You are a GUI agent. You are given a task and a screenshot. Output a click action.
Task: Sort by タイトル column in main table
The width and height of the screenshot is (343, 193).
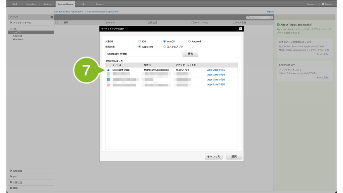click(110, 22)
